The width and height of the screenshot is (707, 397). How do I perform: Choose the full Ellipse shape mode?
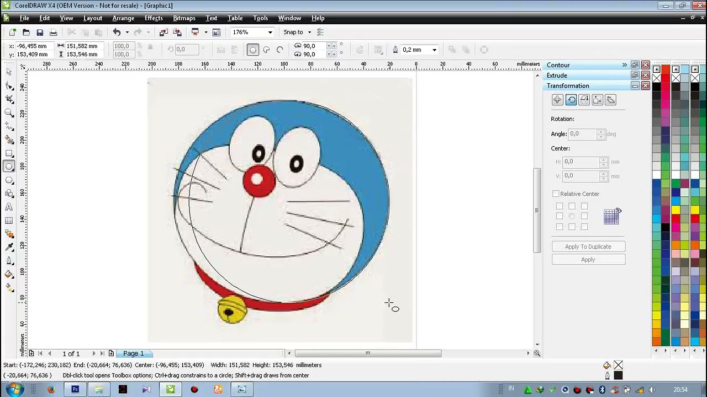253,50
